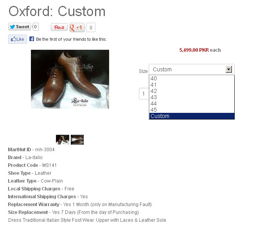
Task: Click the Google +1 button
Action: pos(77,27)
